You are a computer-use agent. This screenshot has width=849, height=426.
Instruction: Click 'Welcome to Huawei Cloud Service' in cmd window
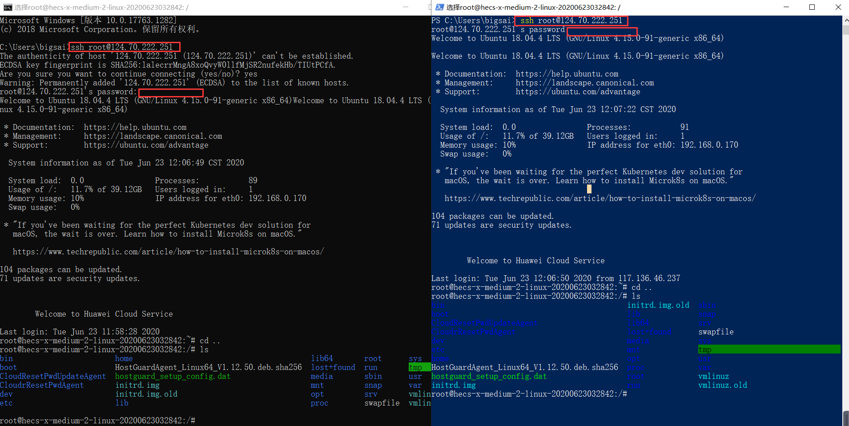coord(104,314)
